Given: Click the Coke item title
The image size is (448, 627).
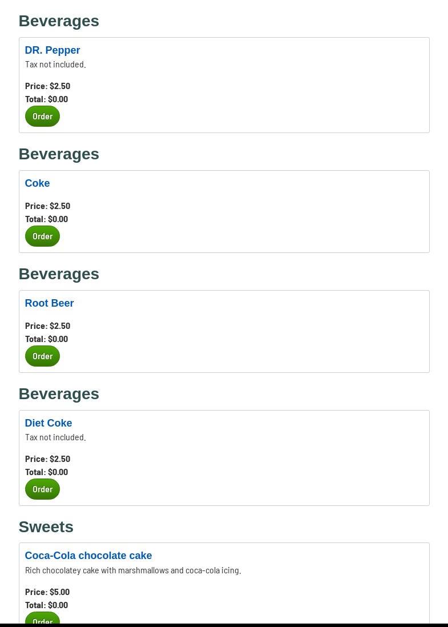Looking at the screenshot, I should point(37,183).
